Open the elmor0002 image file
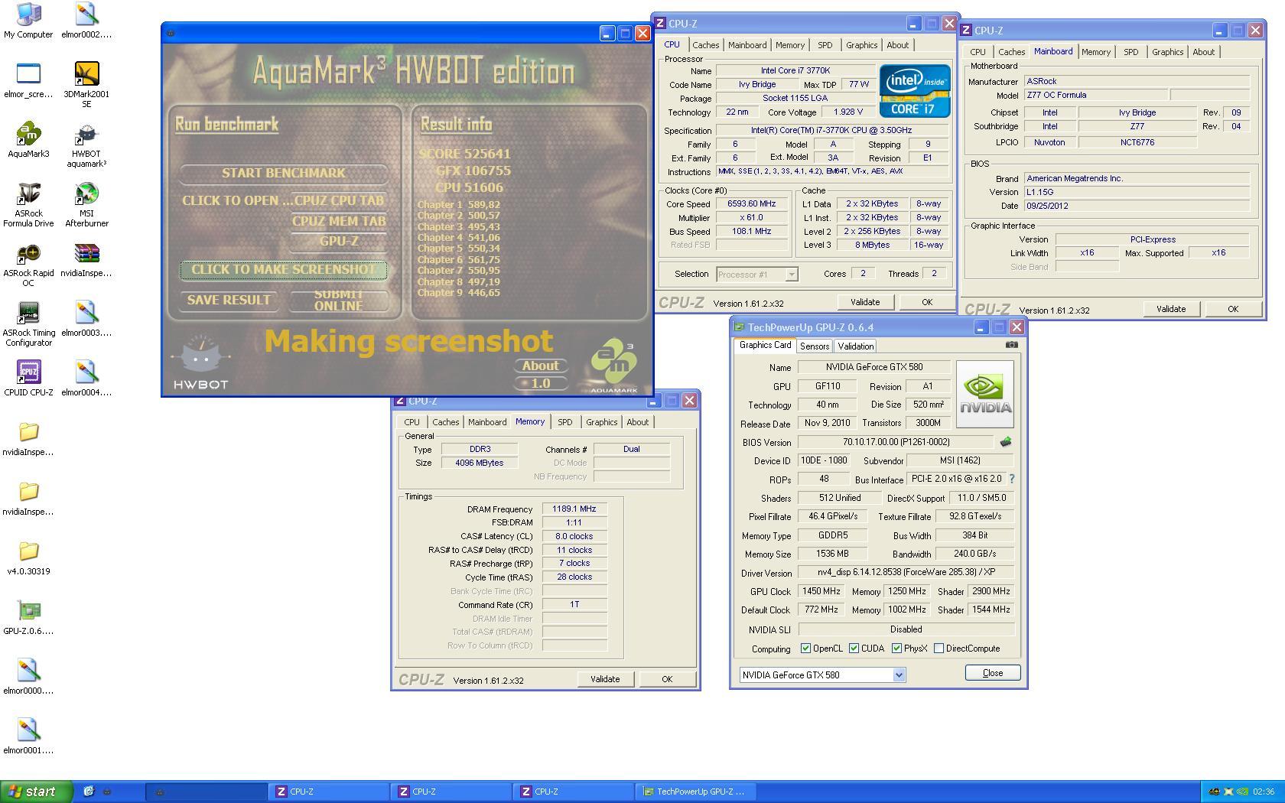The image size is (1285, 803). point(86,21)
